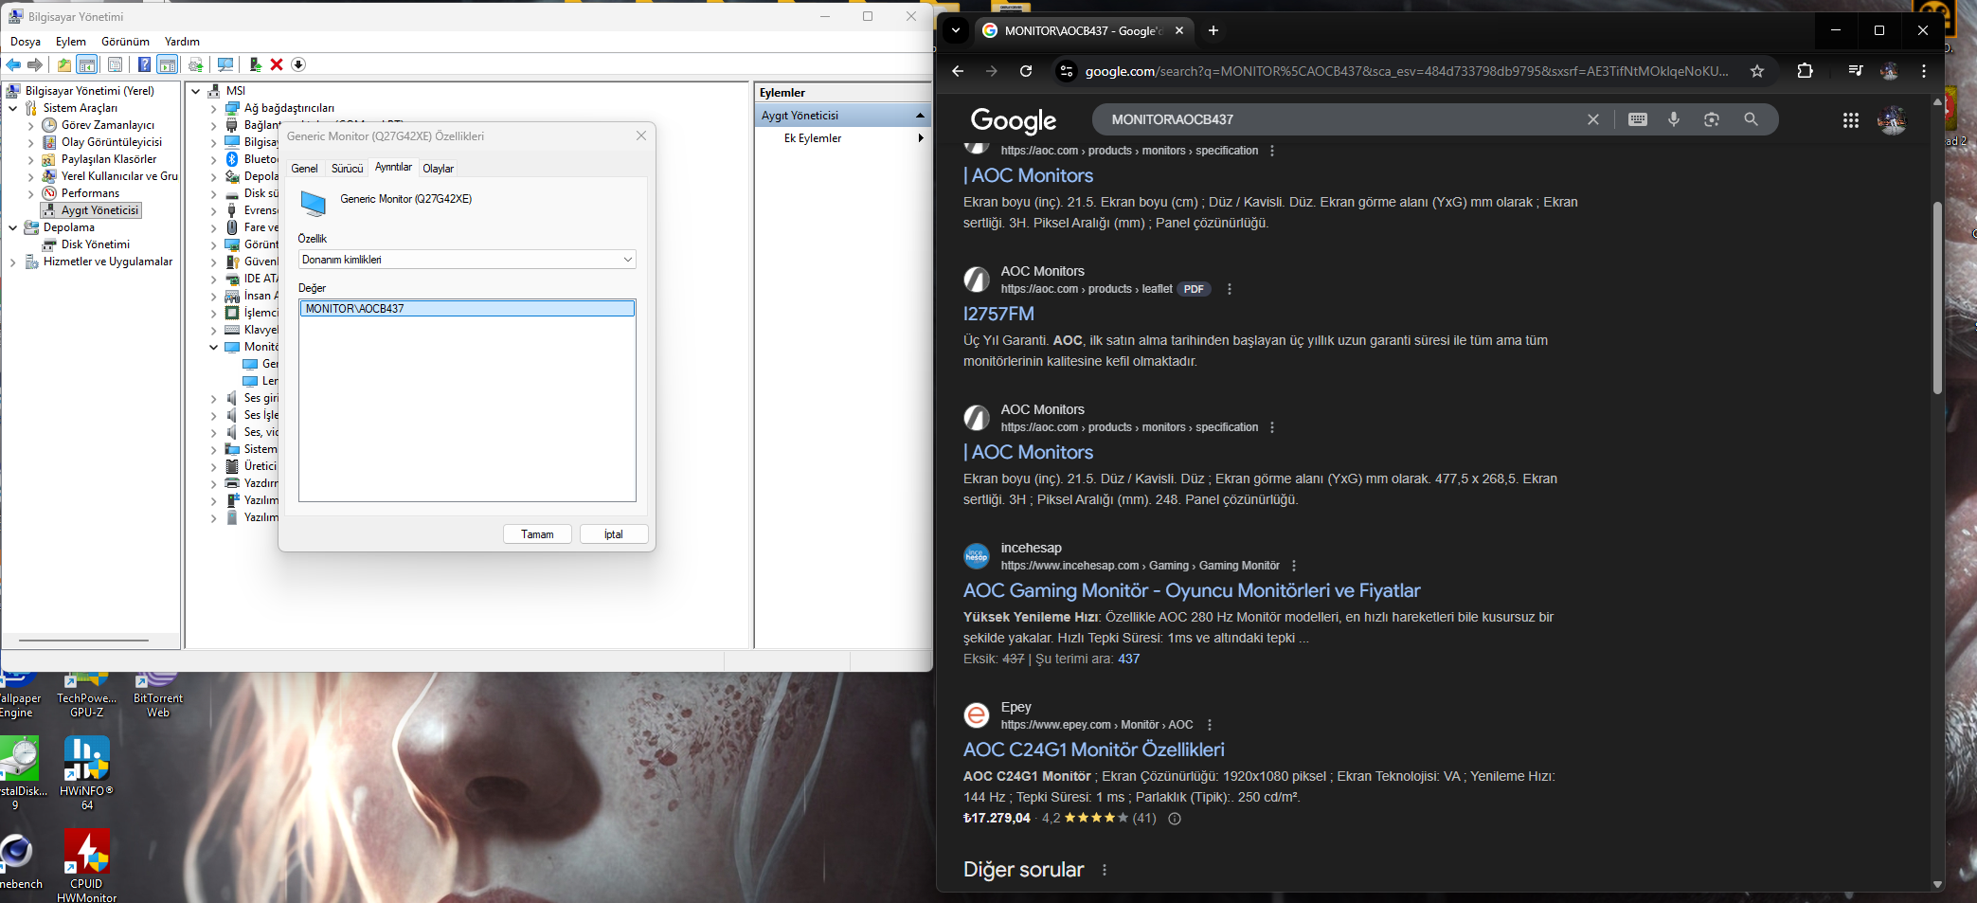1977x903 pixels.
Task: Collapse the MSI device tree root
Action: (196, 91)
